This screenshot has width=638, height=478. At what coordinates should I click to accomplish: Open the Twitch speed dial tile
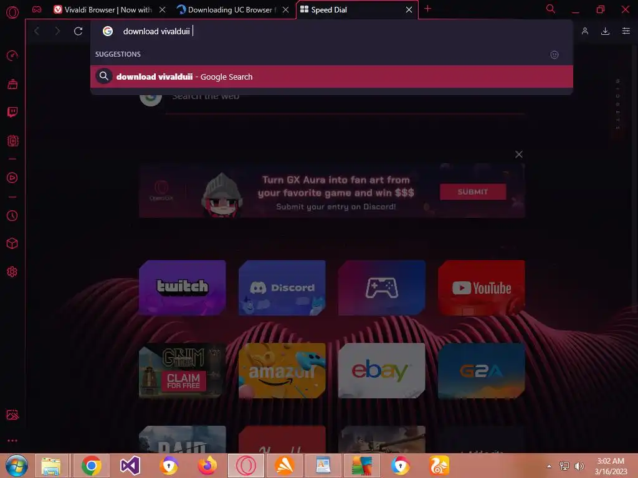(x=183, y=288)
